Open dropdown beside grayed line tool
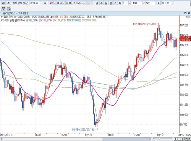191x141 pixels. (92, 3)
